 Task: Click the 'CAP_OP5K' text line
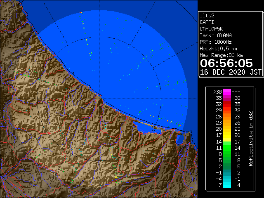[211, 29]
